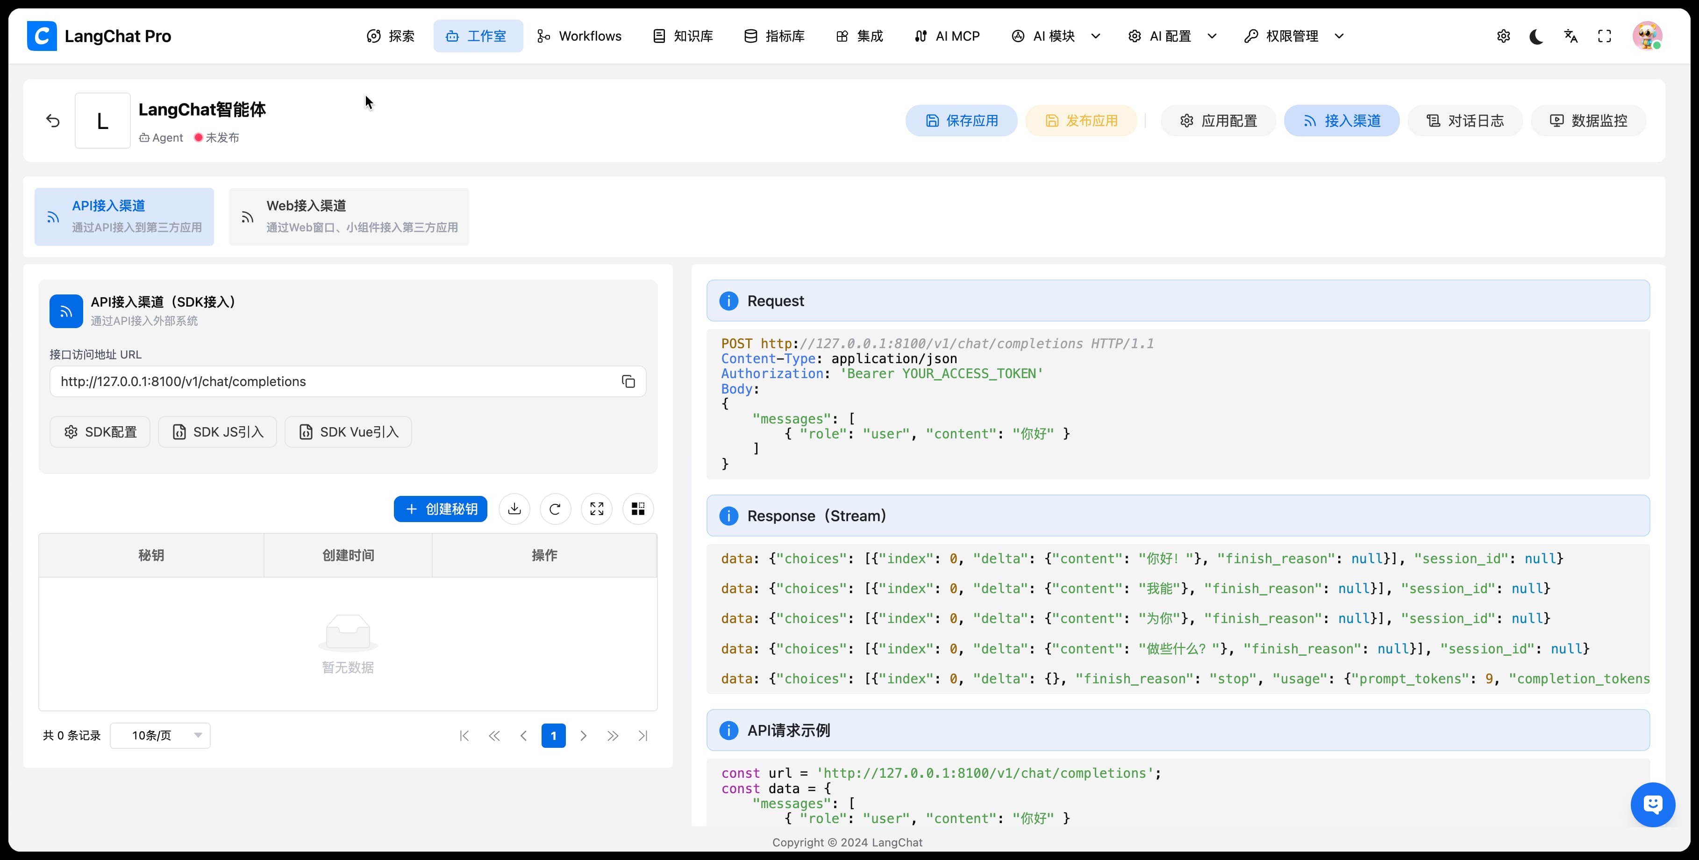Click the 秘钥 column header
Screen dimensions: 1699x860
click(151, 555)
